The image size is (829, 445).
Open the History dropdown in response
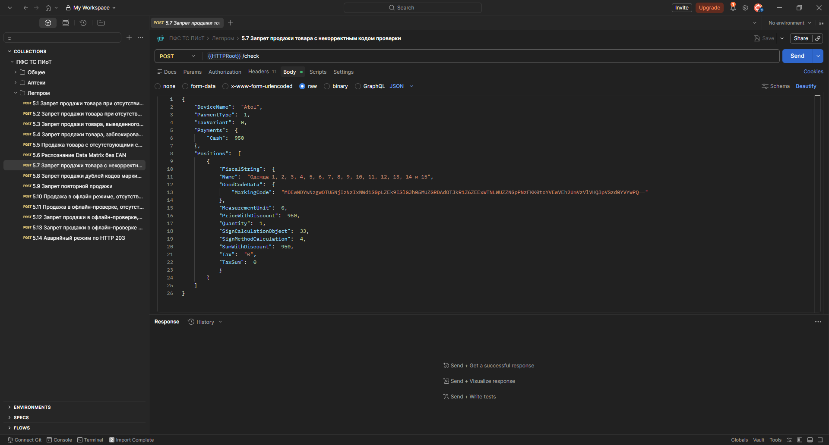click(205, 322)
